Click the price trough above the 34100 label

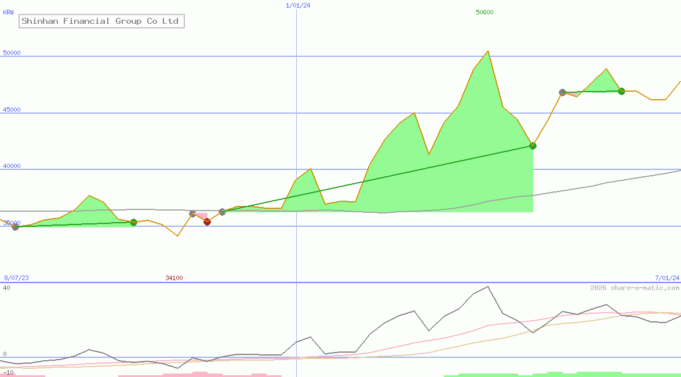point(177,236)
